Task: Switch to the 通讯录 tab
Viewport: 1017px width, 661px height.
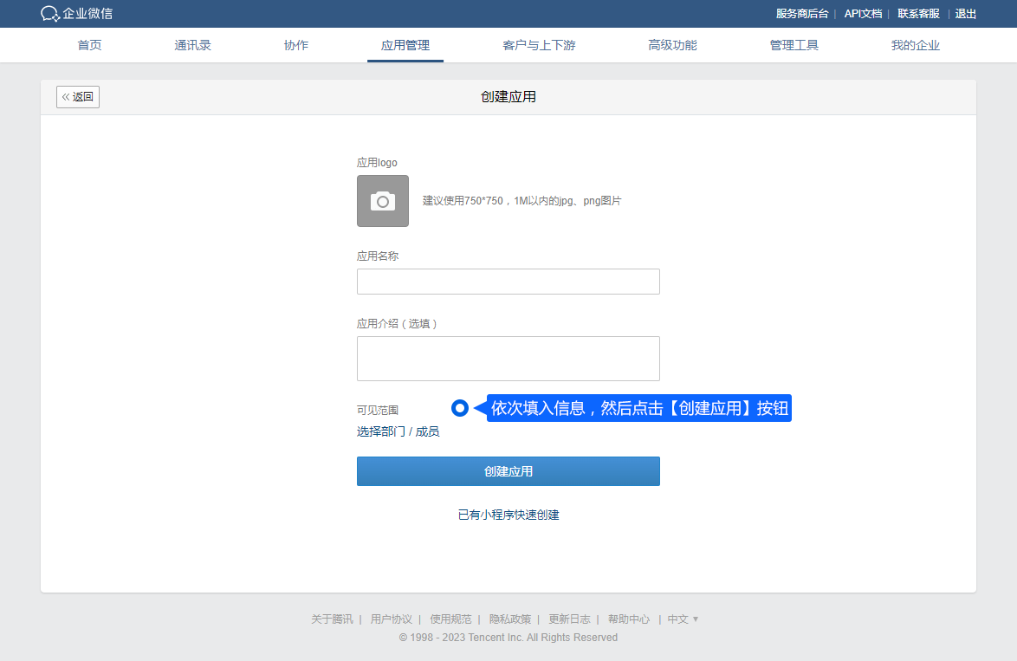Action: 192,45
